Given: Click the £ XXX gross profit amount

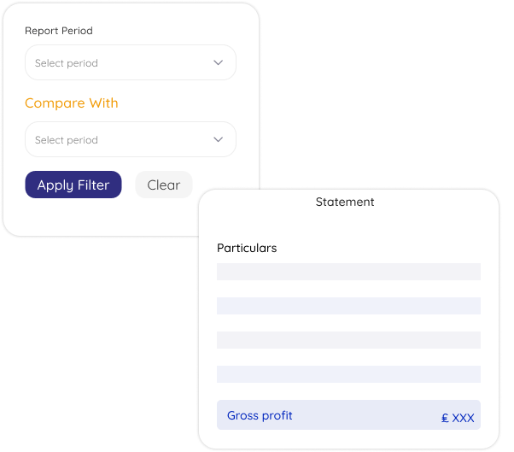Looking at the screenshot, I should 458,419.
